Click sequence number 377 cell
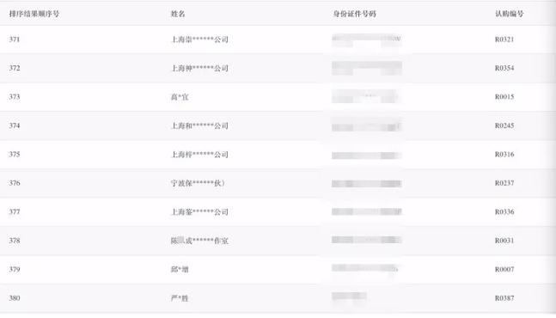Image resolution: width=556 pixels, height=318 pixels. (15, 211)
